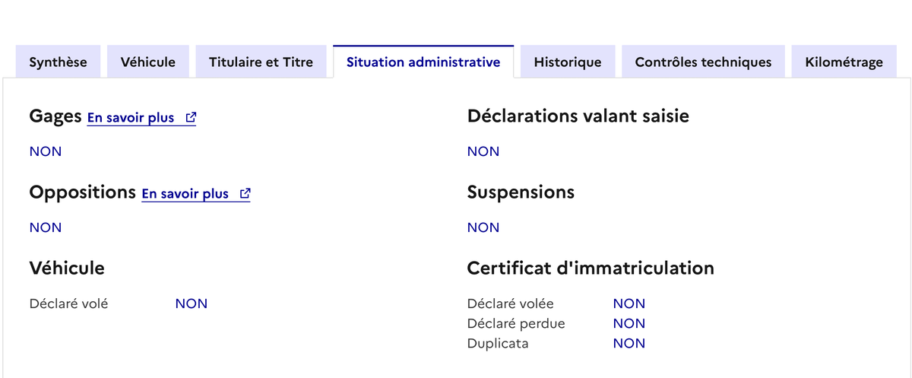Show the Kilométrage tab
This screenshot has height=378, width=912.
(844, 62)
